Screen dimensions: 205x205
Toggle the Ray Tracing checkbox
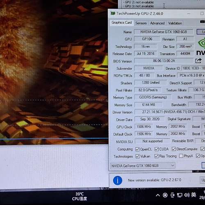(x=157, y=156)
